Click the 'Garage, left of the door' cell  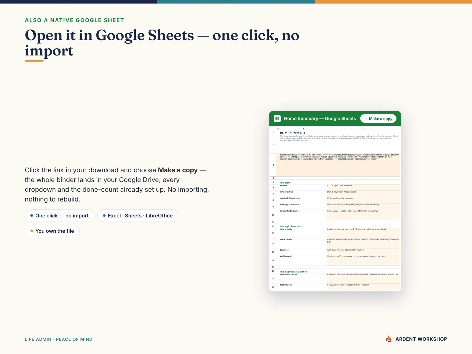(363, 287)
